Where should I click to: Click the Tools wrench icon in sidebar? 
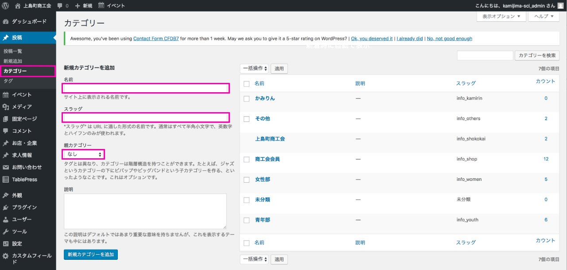pyautogui.click(x=6, y=231)
